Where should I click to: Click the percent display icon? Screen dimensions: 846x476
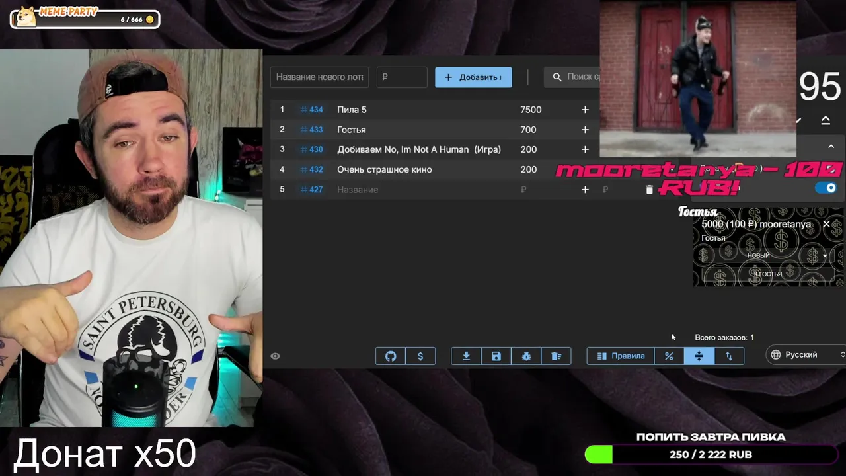coord(669,356)
